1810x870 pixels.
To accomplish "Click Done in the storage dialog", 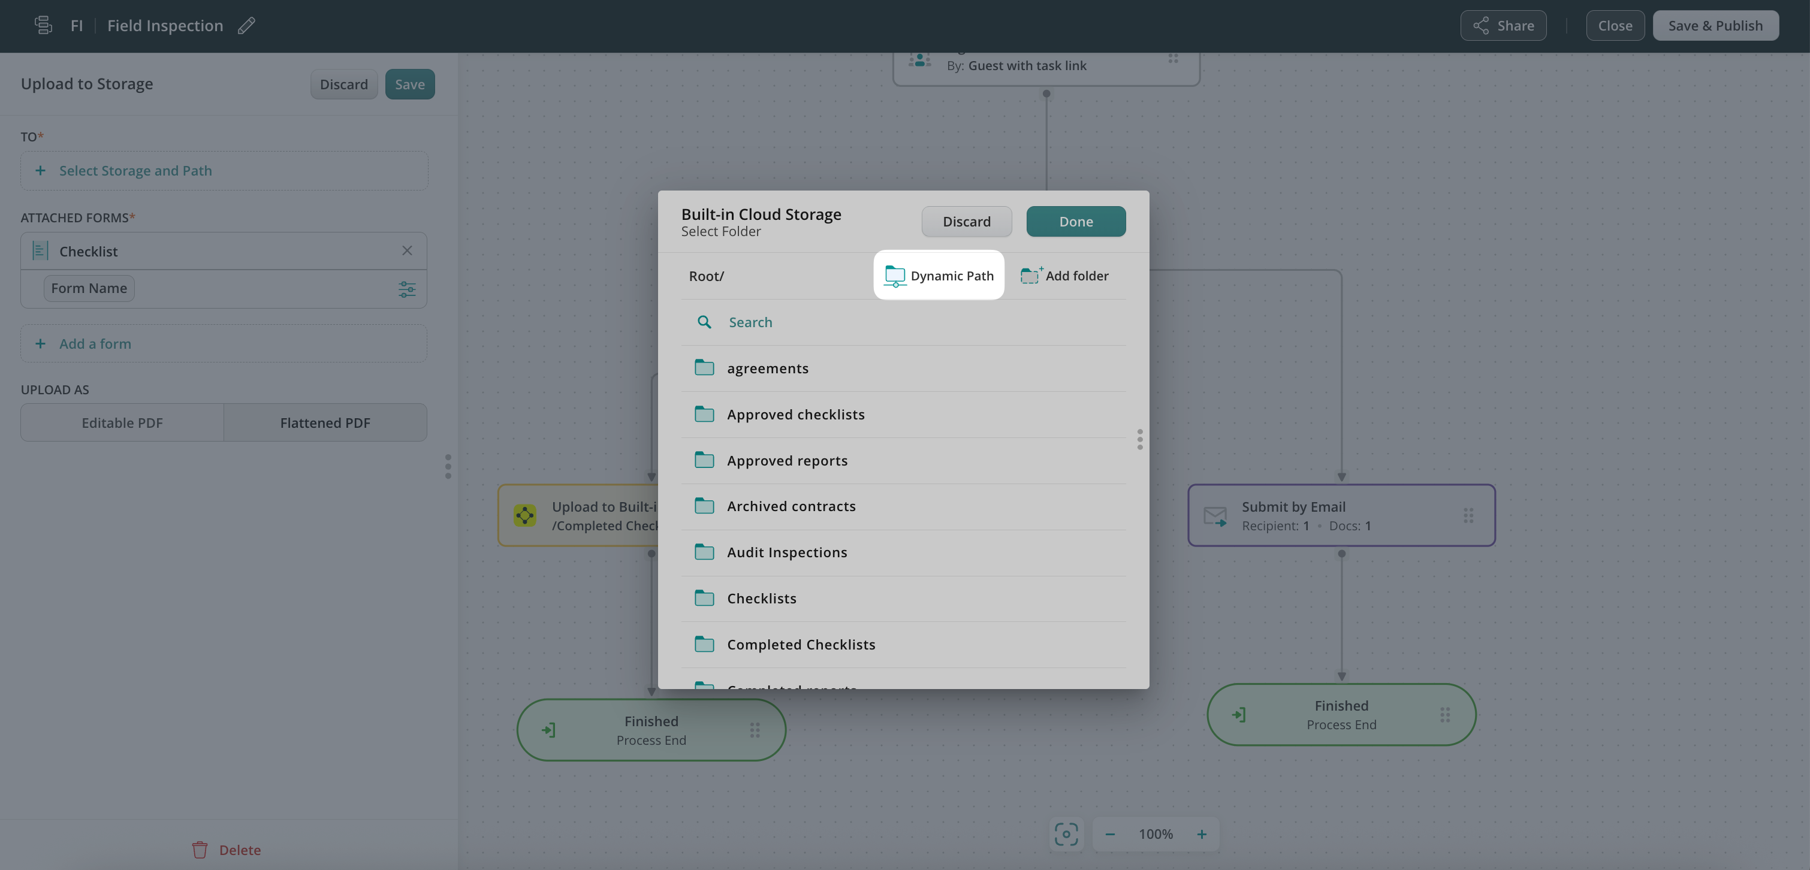I will [1075, 221].
